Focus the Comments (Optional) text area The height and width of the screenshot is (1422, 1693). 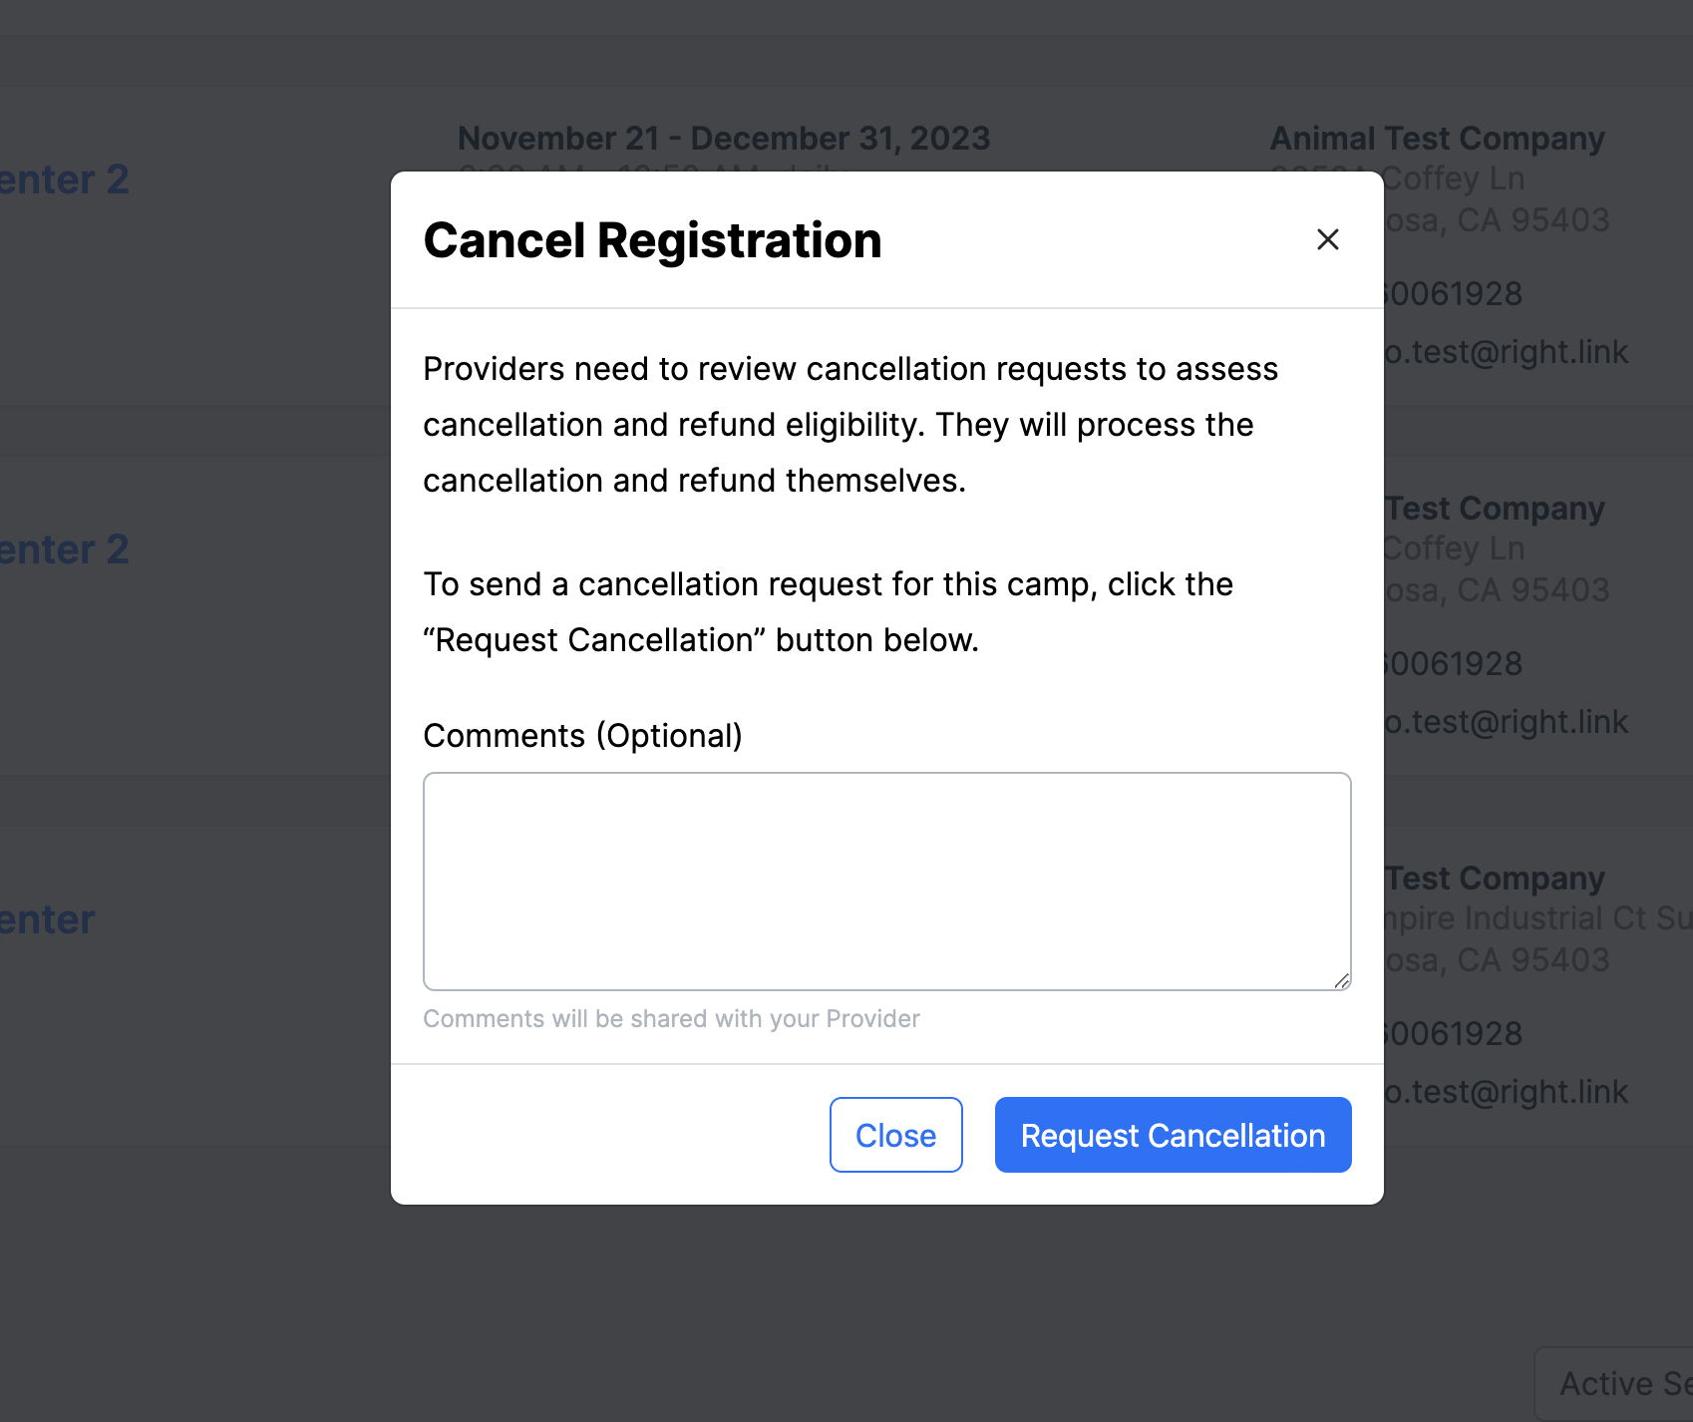click(886, 882)
